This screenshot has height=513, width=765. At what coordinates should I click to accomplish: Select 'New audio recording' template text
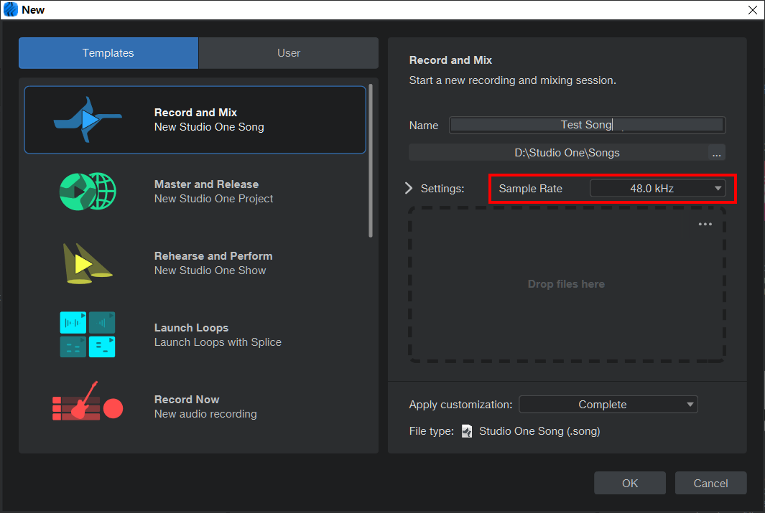tap(205, 414)
